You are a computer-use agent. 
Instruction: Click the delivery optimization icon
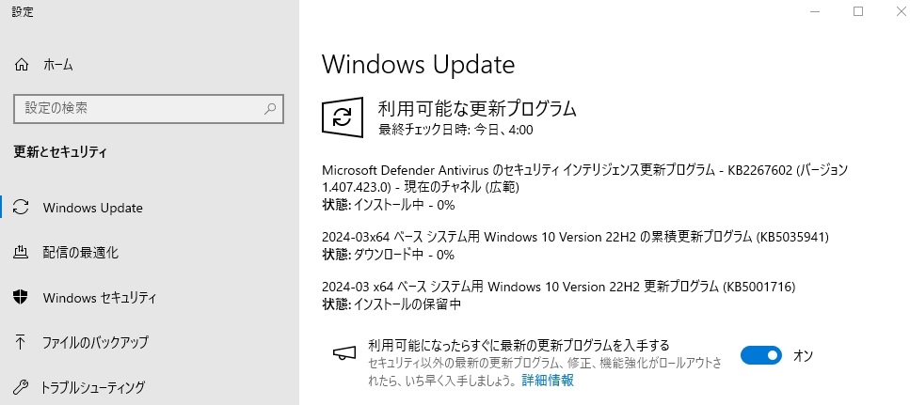[23, 253]
